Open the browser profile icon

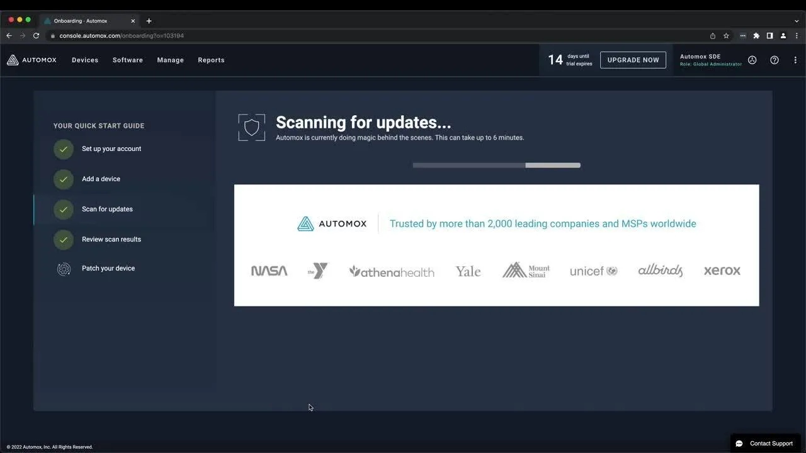[783, 36]
